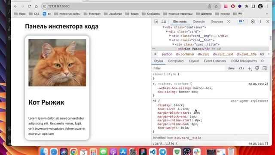This screenshot has height=155, width=275.
Task: Reload the current page
Action: coord(29,6)
